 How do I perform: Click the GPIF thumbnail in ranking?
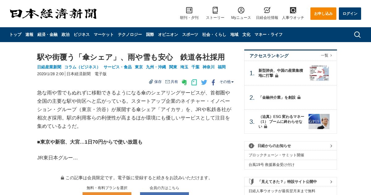click(x=319, y=121)
